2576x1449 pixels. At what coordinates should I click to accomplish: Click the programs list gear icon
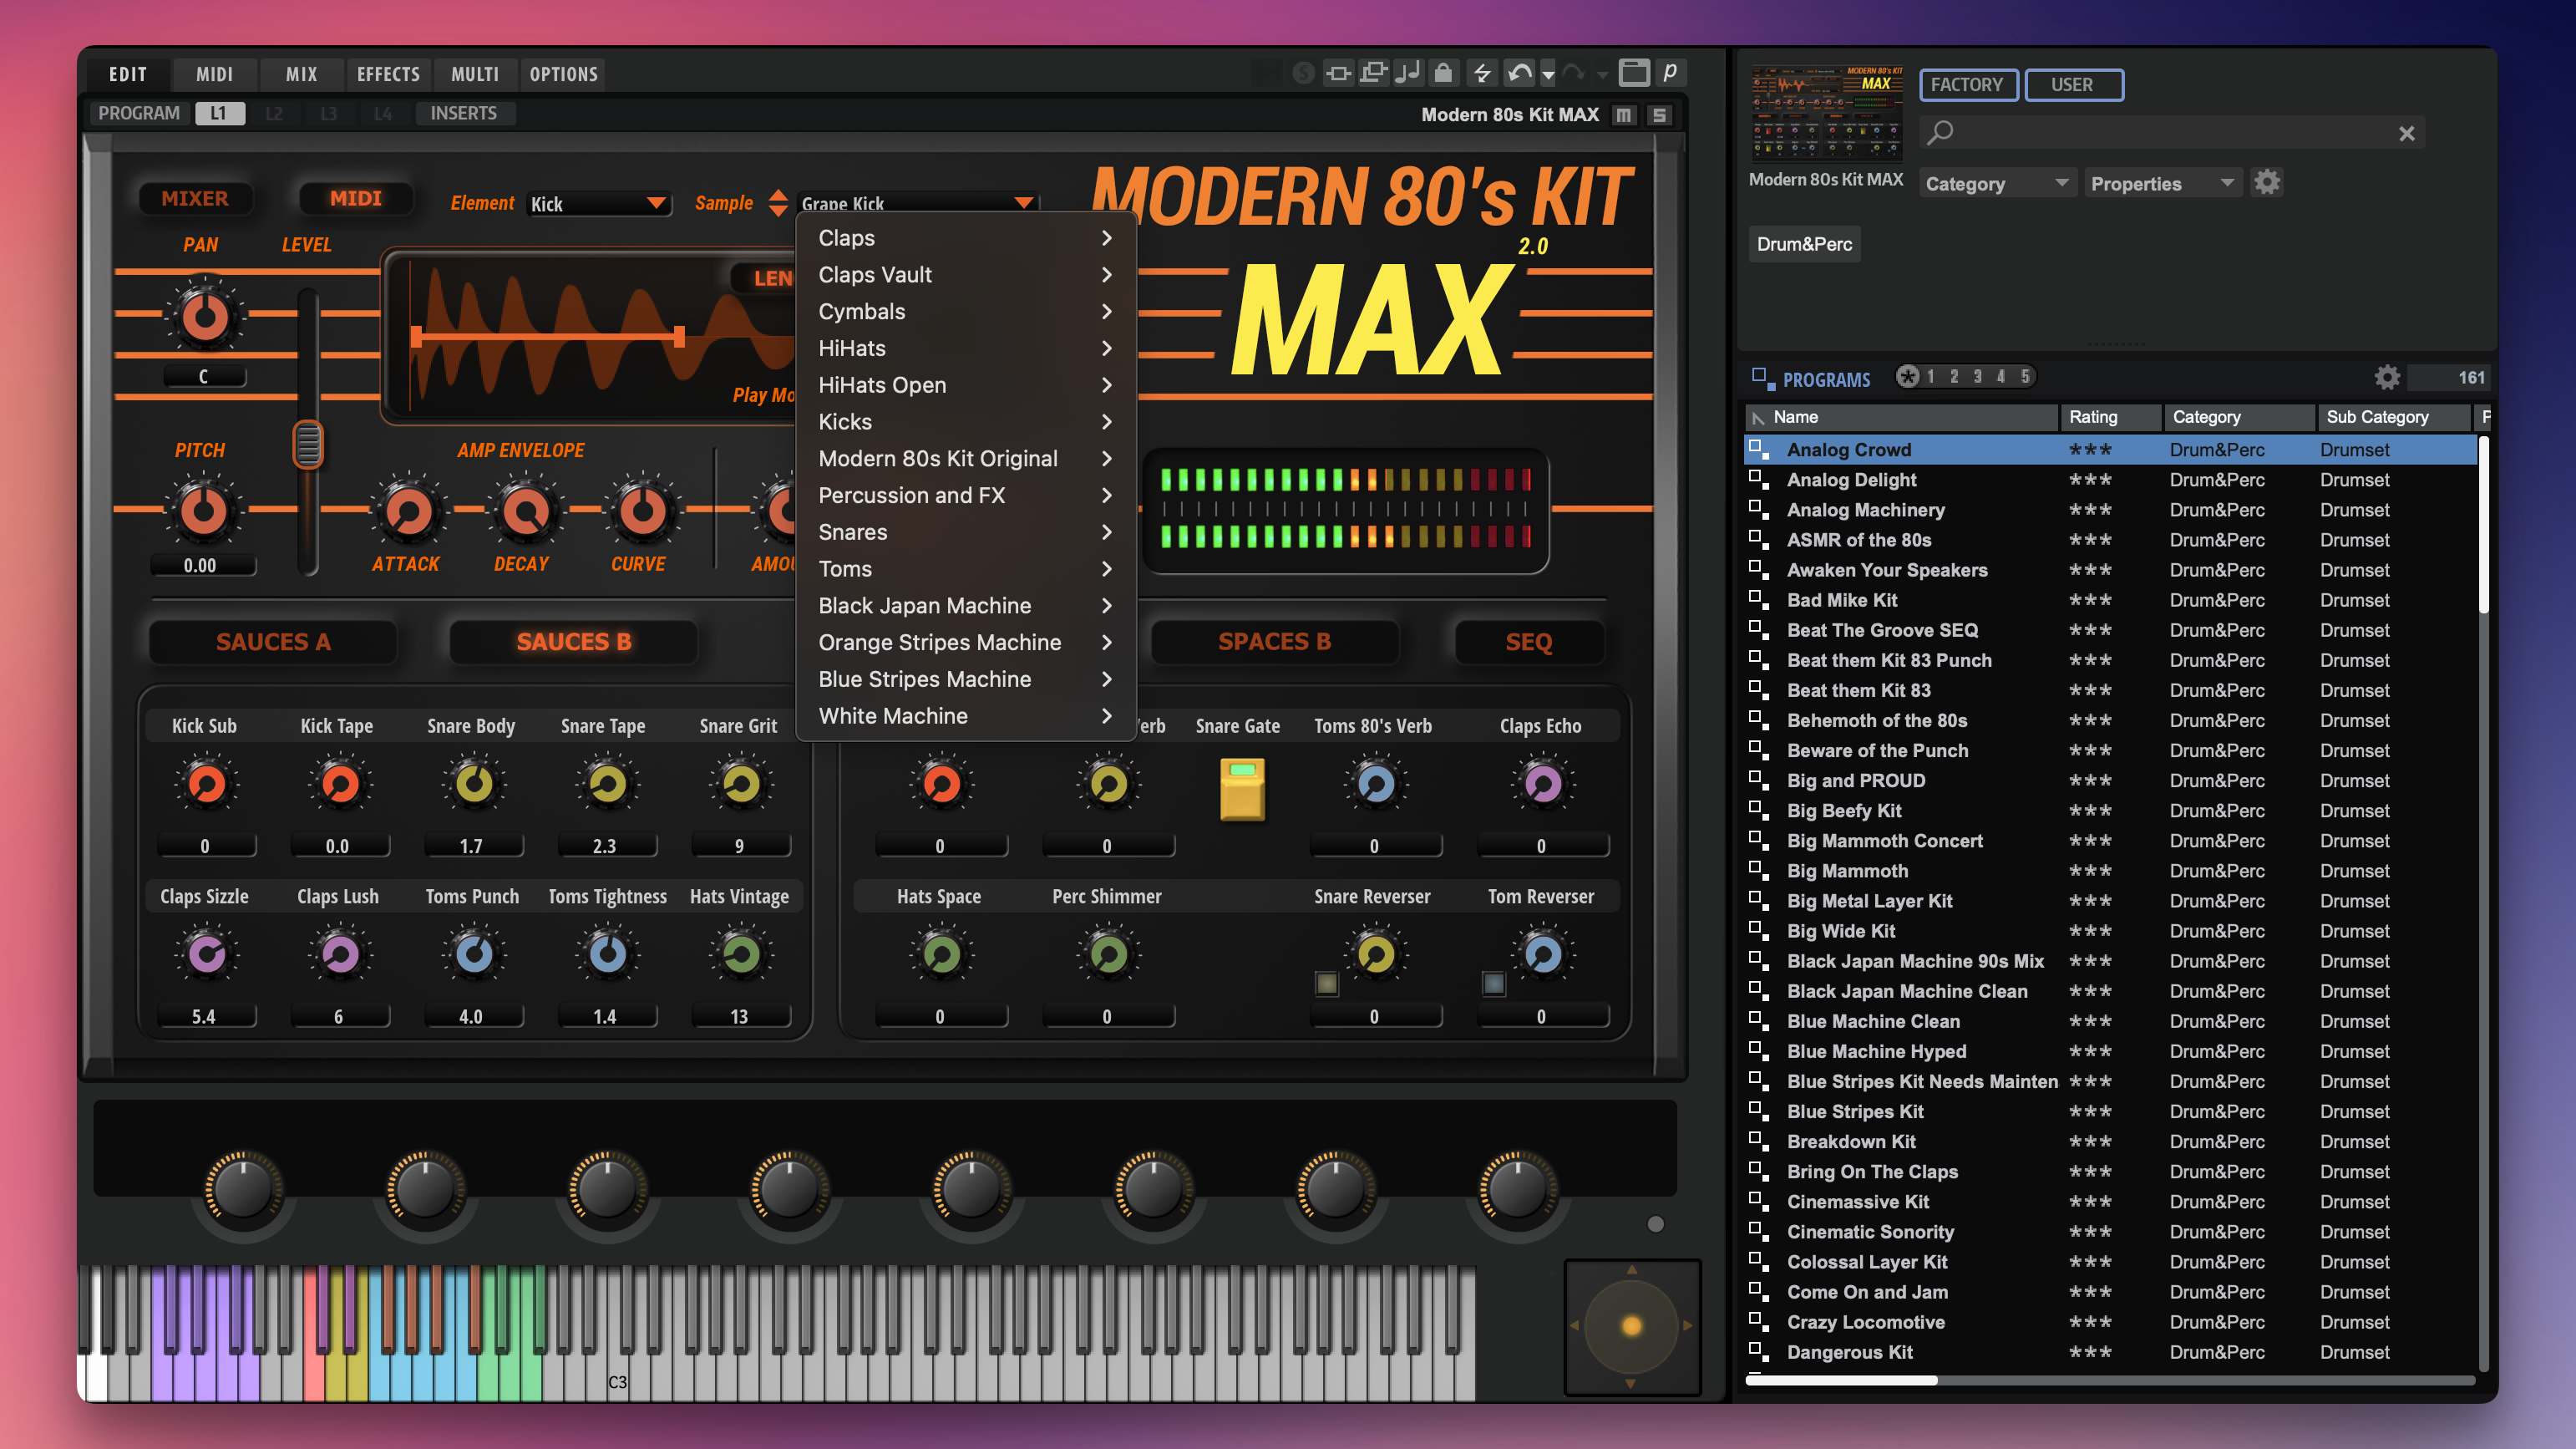pos(2387,377)
